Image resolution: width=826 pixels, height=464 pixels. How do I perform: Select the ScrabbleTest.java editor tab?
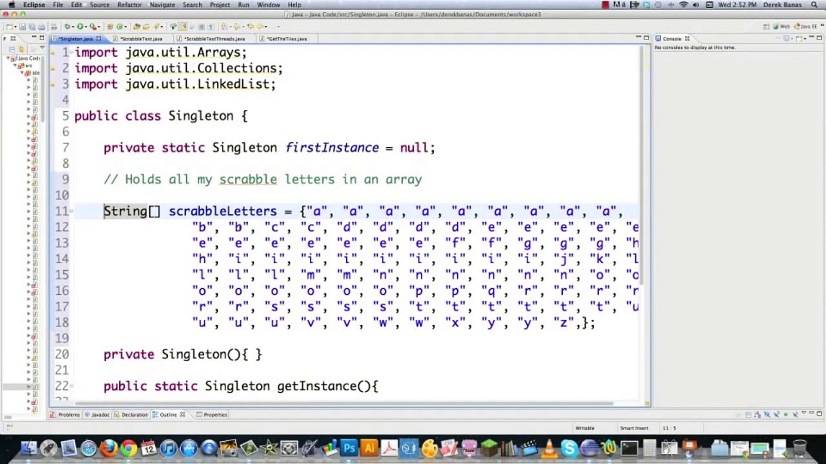pos(141,39)
